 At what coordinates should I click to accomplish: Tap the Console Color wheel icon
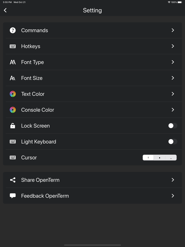(13, 110)
